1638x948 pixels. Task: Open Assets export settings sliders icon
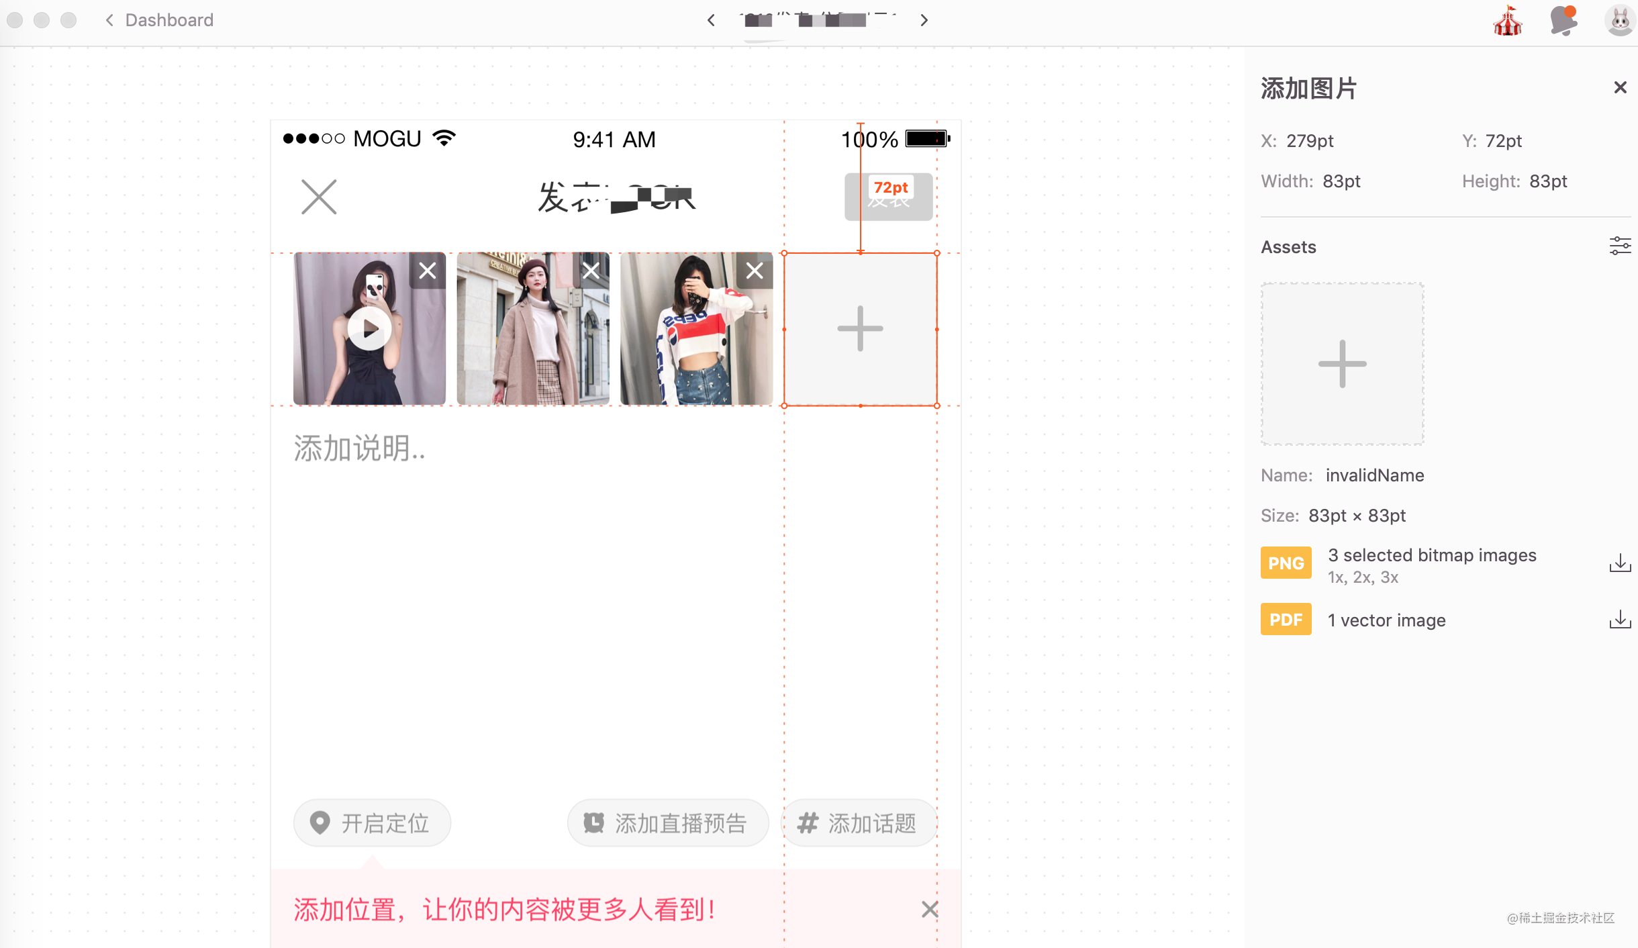tap(1620, 246)
